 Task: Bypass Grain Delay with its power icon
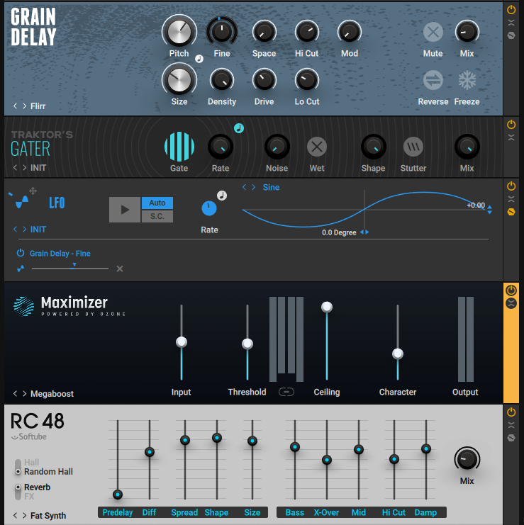click(x=511, y=10)
